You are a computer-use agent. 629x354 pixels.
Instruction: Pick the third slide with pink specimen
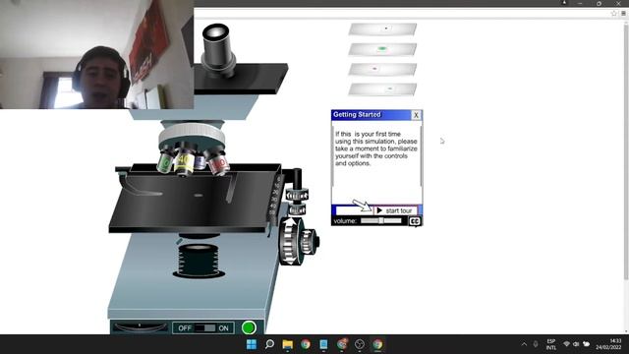[382, 69]
